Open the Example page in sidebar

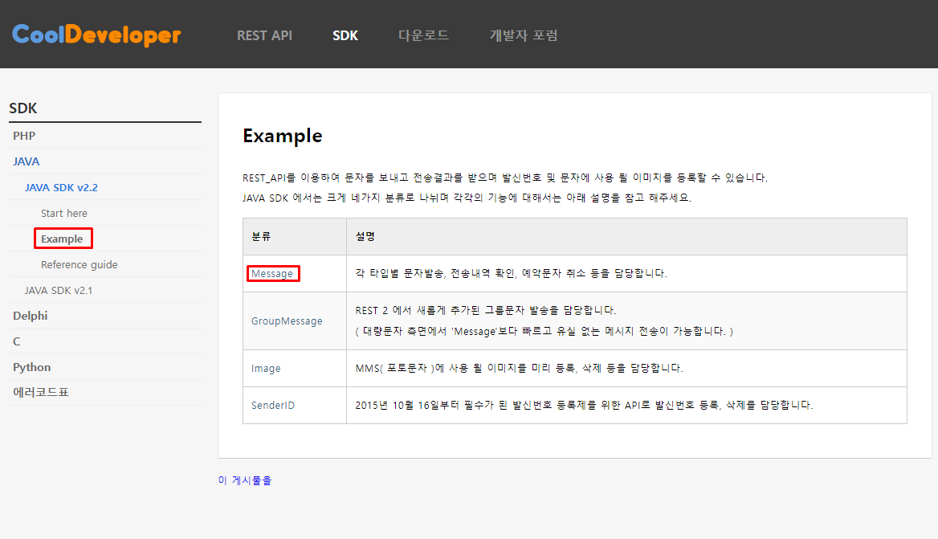click(x=62, y=239)
